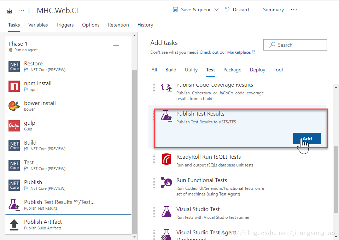This screenshot has height=240, width=339.
Task: Click the Visual Studio Test Agent Deployment icon
Action: coord(166,234)
